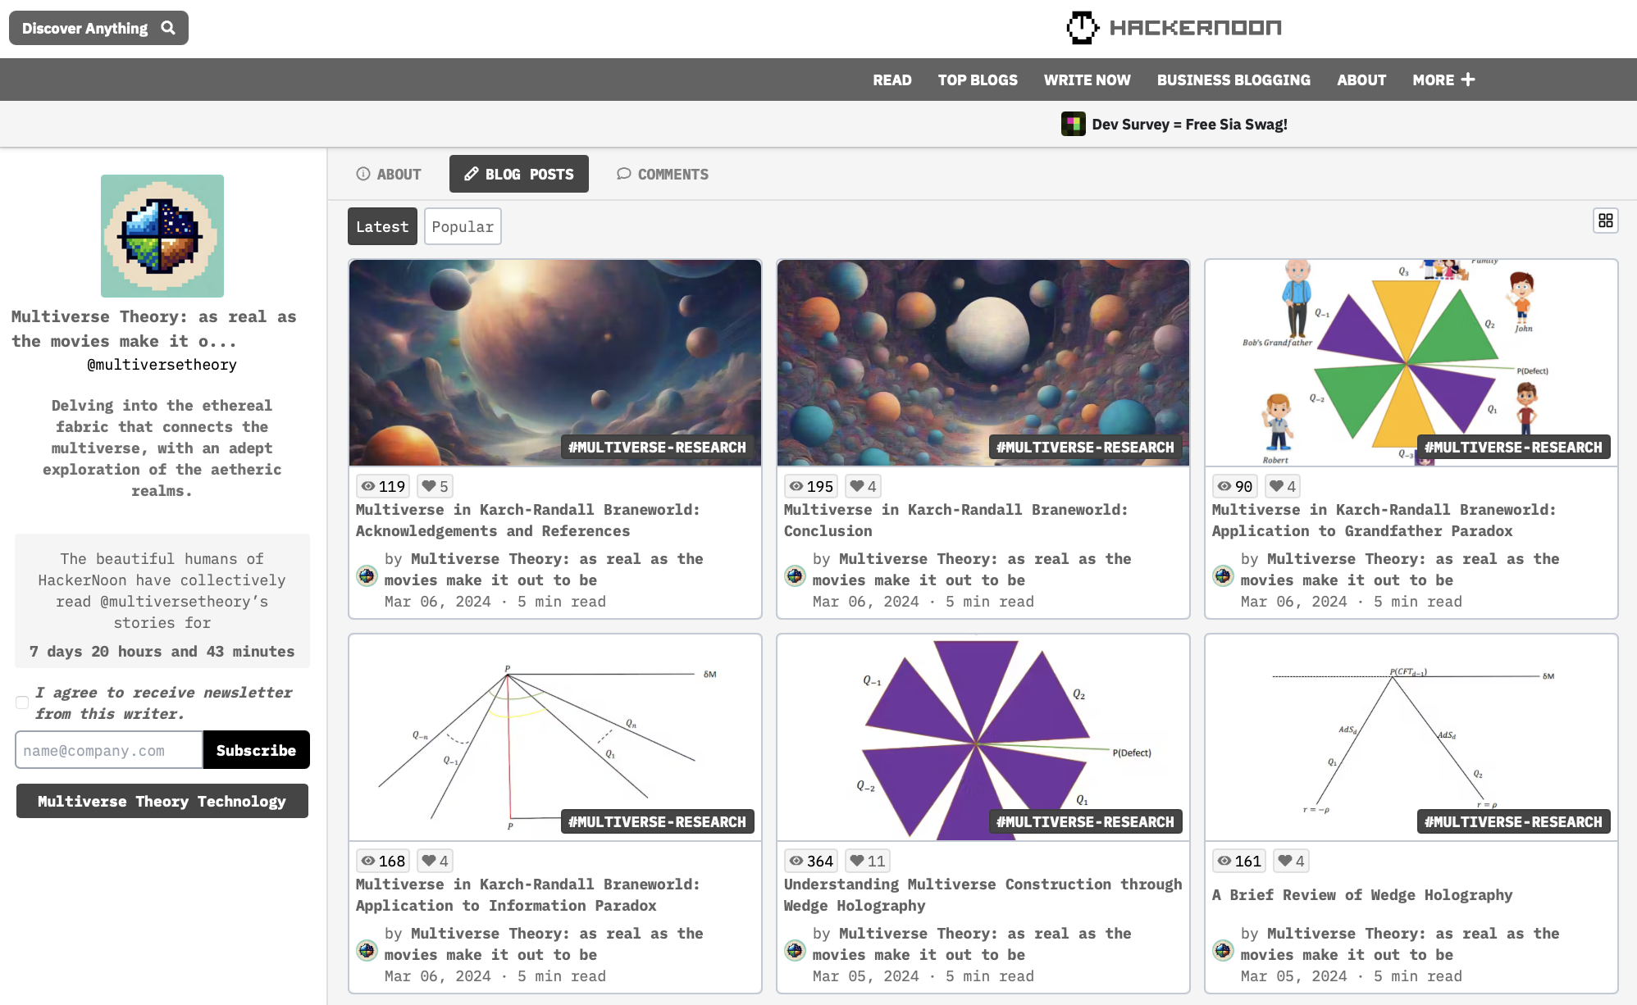
Task: Click author avatar on Acknowledgements and References post
Action: point(367,575)
